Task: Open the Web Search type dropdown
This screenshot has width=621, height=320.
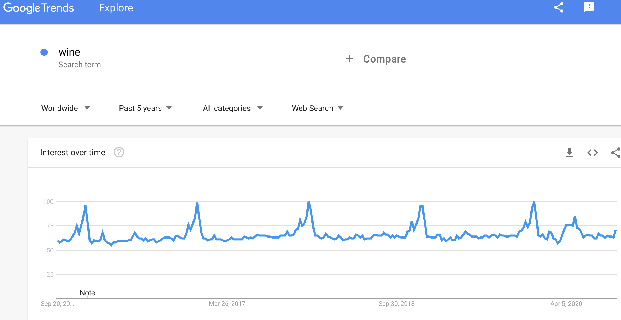Action: (x=317, y=108)
